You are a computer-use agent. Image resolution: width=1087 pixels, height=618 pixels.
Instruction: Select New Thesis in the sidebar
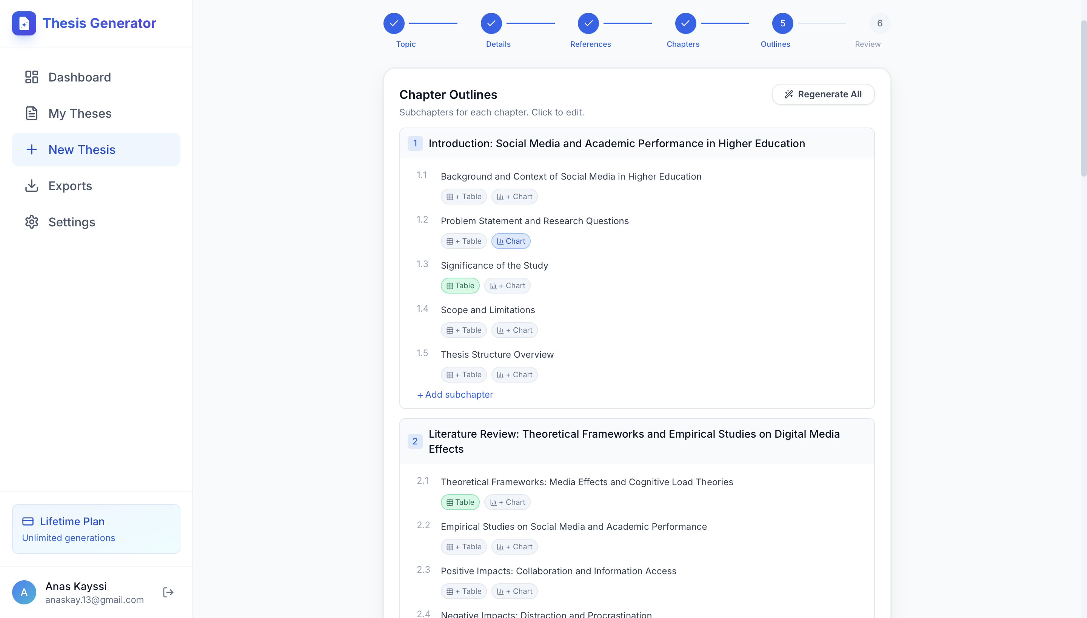coord(82,149)
